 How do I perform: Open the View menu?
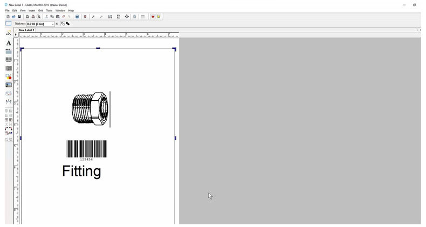click(x=23, y=11)
